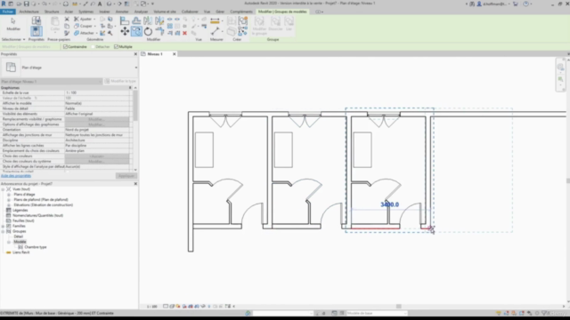
Task: Click the Print icon in quick access toolbar
Action: click(x=66, y=4)
